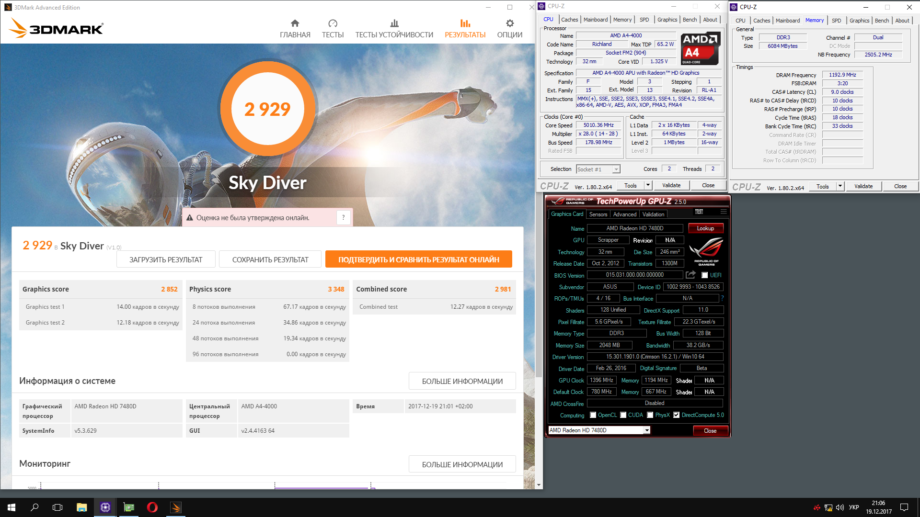Go to ТЕСТЫ benchmarks section in 3DMark
Viewport: 920px width, 517px height.
click(333, 29)
